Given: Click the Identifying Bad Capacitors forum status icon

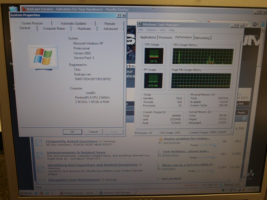Looking at the screenshot, I should point(41,169).
